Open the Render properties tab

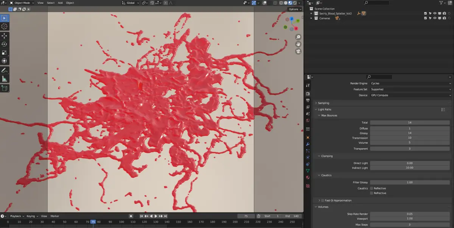[308, 93]
